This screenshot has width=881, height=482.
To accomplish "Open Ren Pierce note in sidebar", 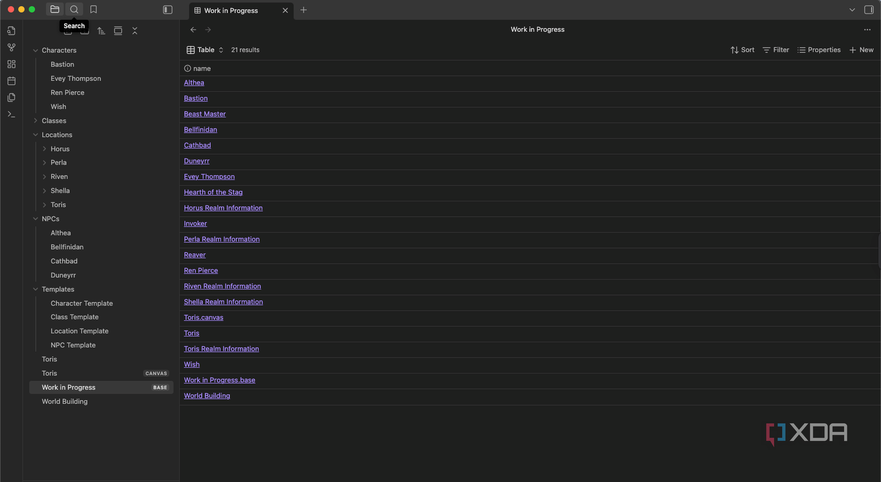I will point(67,92).
